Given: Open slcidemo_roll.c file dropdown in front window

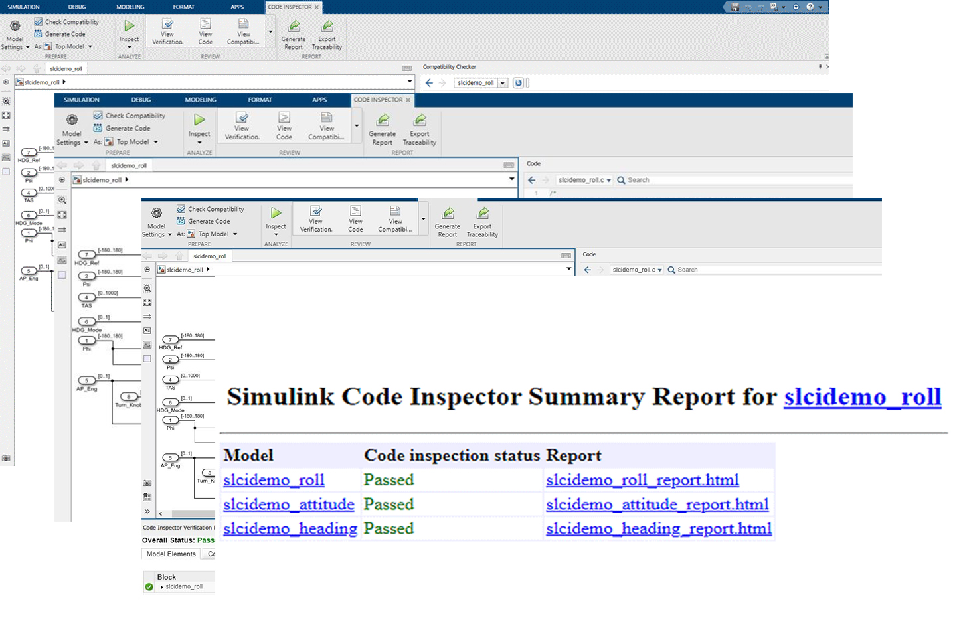Looking at the screenshot, I should tap(659, 270).
